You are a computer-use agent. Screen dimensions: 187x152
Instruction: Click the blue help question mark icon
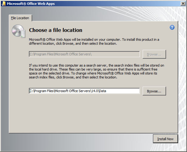(x=172, y=27)
